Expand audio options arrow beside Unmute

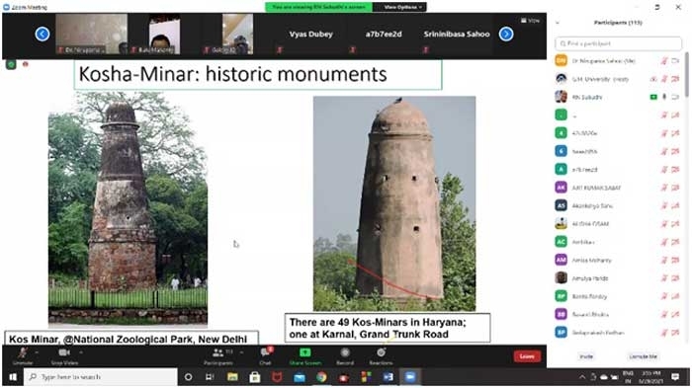[37, 352]
